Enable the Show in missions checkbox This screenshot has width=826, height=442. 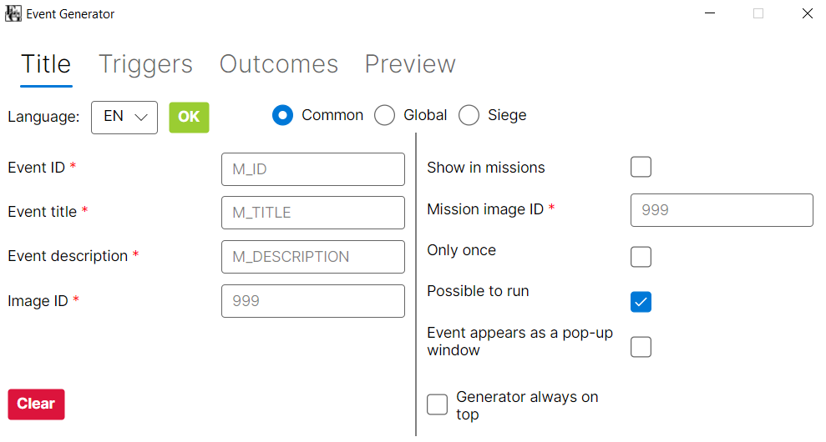(641, 167)
